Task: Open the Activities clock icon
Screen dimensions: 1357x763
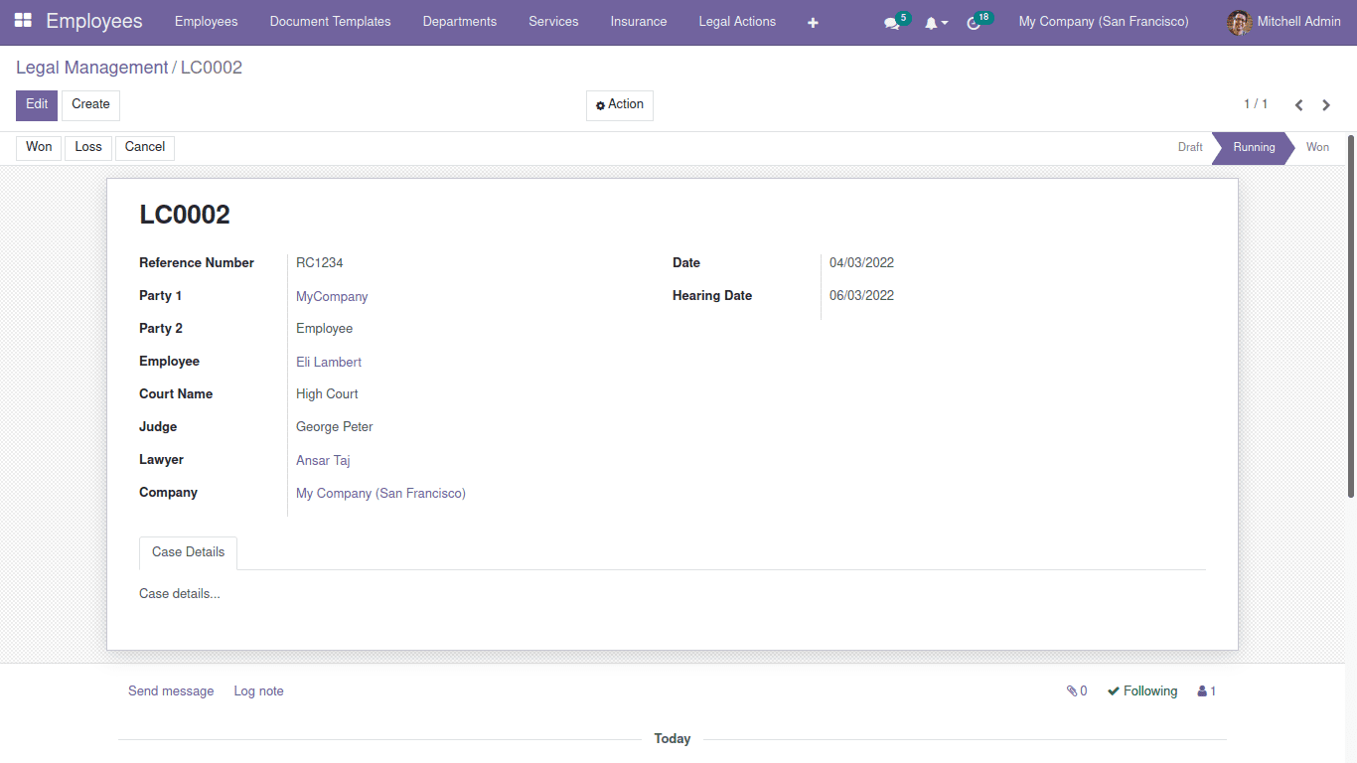Action: pos(975,22)
